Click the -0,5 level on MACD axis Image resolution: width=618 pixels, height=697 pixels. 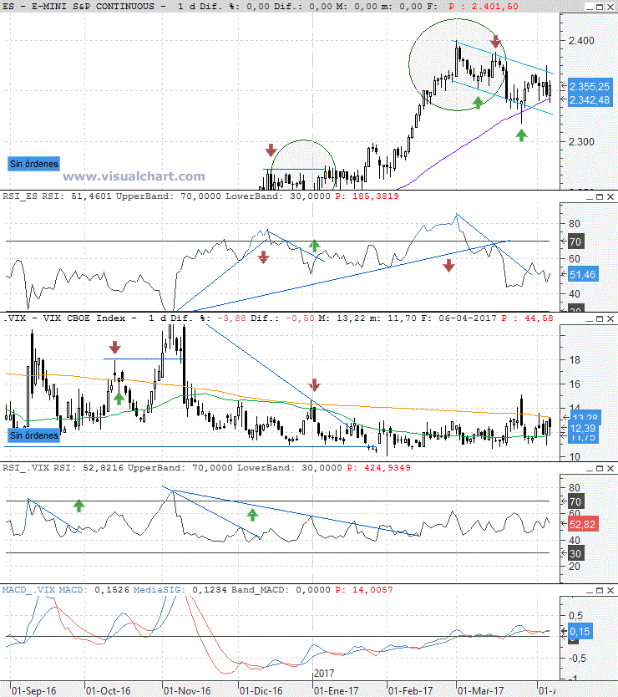[578, 659]
